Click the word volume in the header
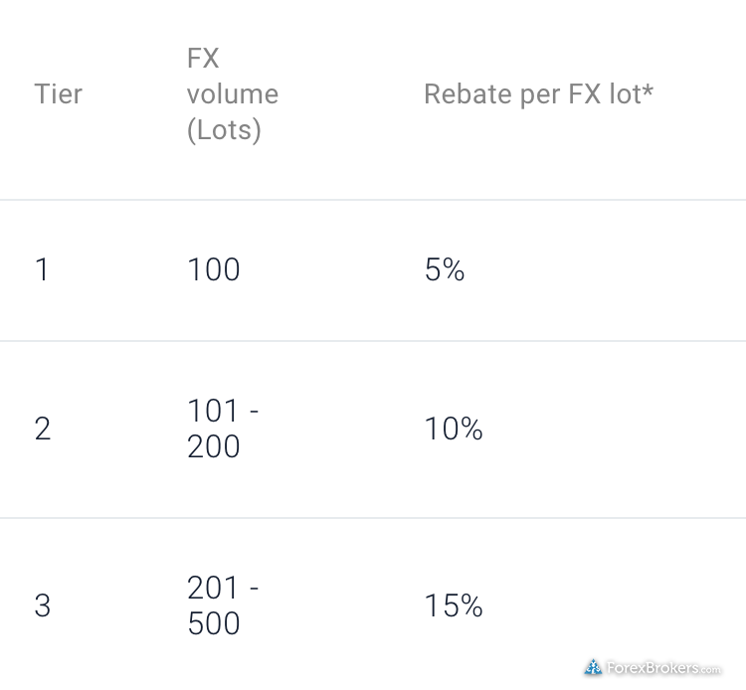The width and height of the screenshot is (746, 690). tap(233, 93)
